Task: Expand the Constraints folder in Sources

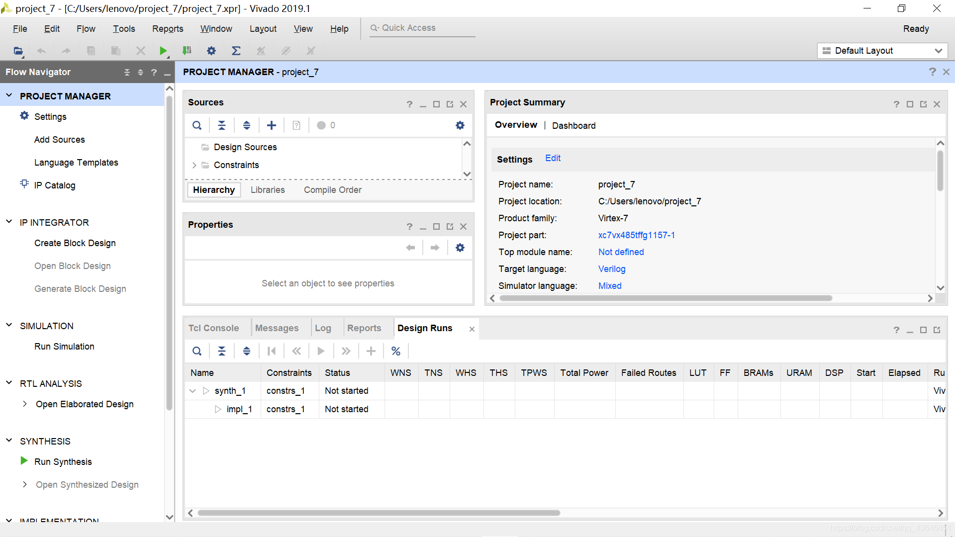Action: (x=194, y=165)
